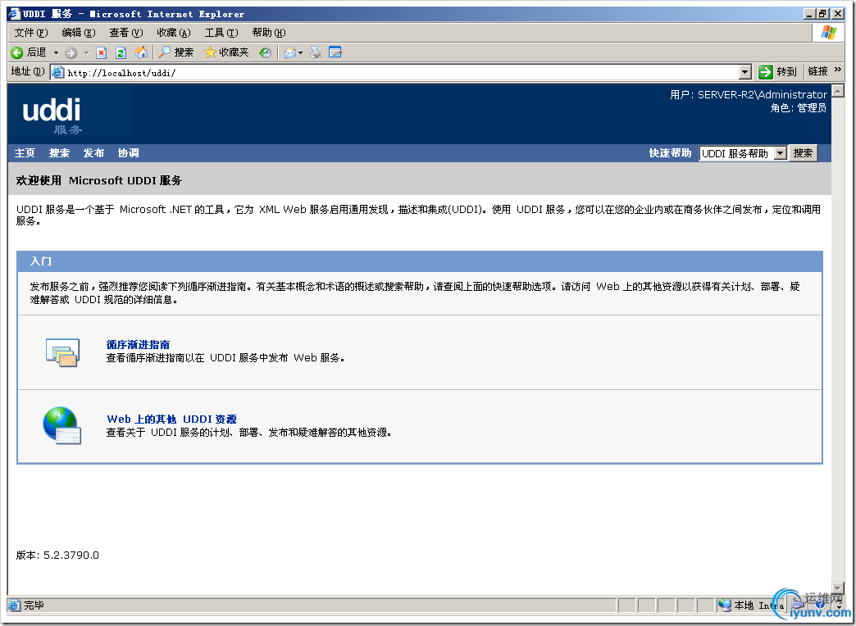The height and width of the screenshot is (626, 856).
Task: Switch to the 主页 tab
Action: pyautogui.click(x=25, y=153)
